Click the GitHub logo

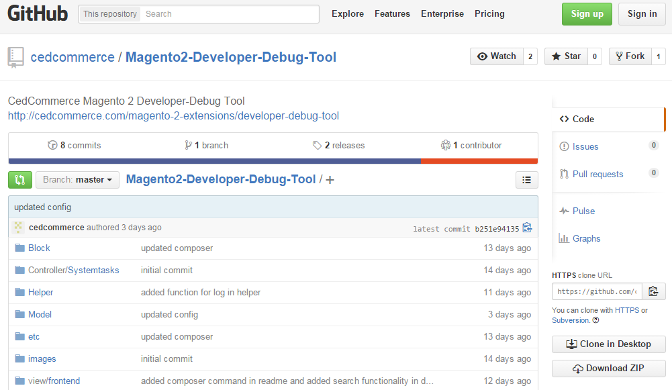point(38,13)
